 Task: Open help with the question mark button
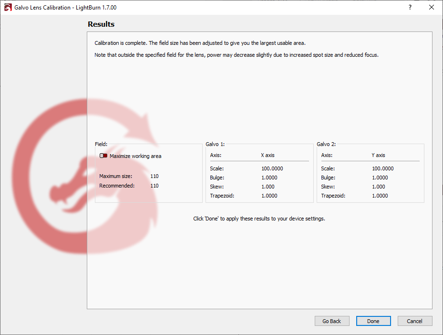(x=410, y=8)
